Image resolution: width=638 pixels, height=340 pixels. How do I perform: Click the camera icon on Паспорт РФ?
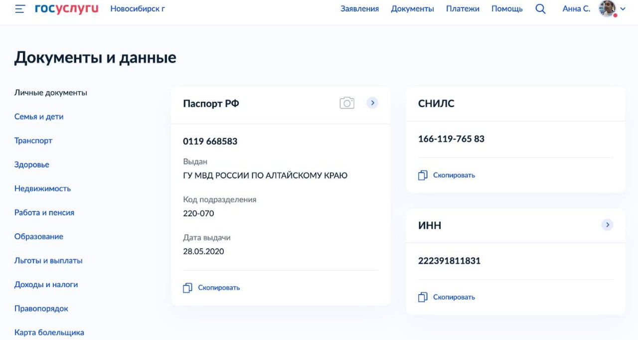point(347,103)
